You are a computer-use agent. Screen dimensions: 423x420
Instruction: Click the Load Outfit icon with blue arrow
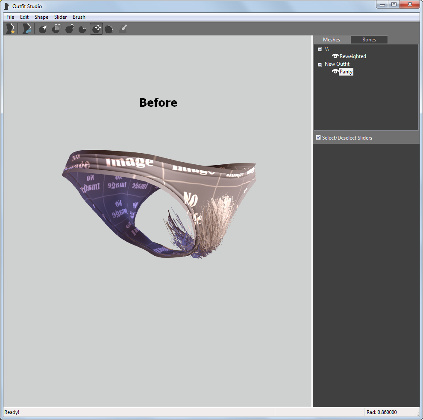click(26, 29)
